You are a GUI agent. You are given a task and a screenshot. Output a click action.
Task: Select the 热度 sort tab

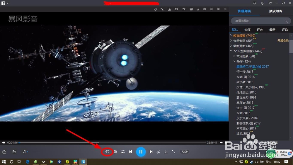click(x=247, y=30)
